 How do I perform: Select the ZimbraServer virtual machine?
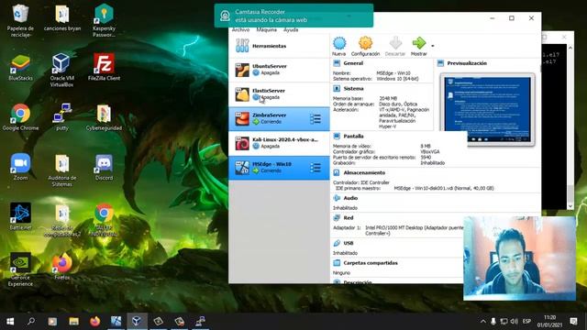(279, 118)
